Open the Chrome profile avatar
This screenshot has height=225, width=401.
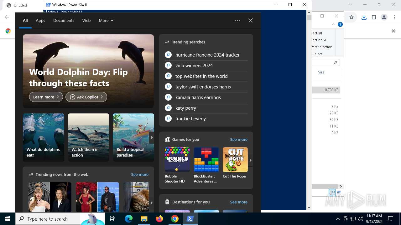click(384, 17)
